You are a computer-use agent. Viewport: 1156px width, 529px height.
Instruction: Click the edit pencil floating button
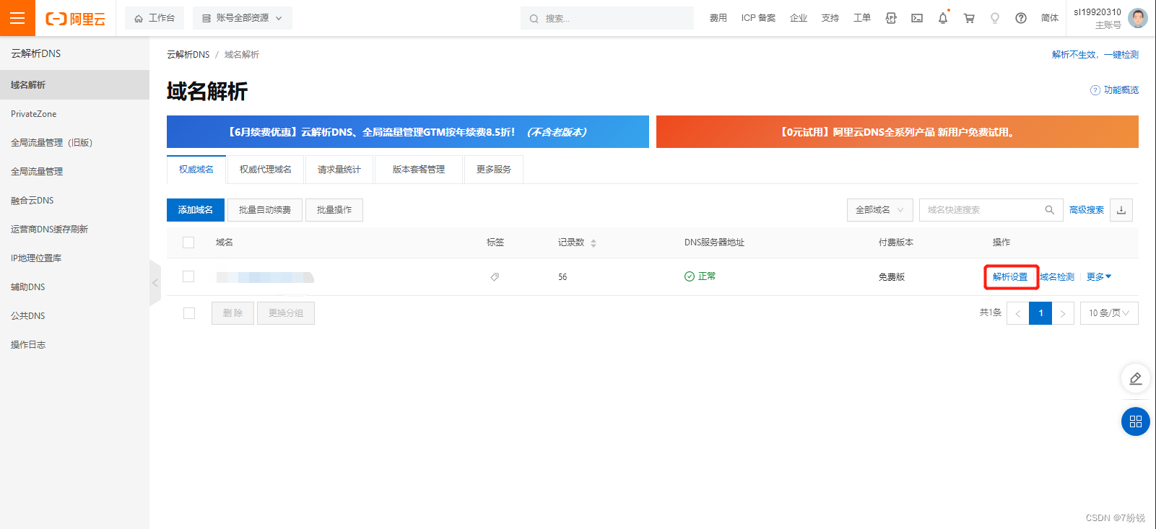[x=1136, y=378]
